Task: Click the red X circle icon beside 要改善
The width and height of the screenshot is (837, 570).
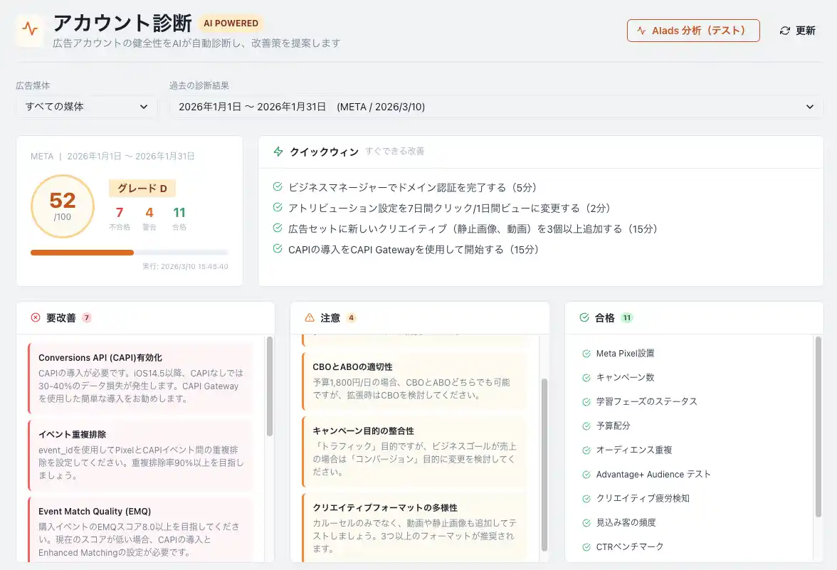Action: coord(36,318)
